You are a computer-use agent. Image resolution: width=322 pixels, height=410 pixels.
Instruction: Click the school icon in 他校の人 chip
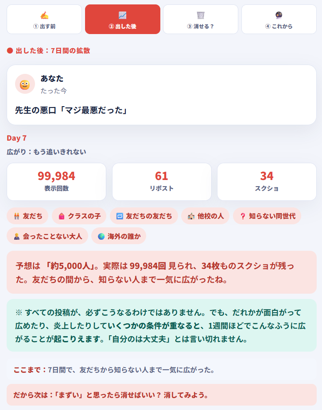click(x=191, y=216)
